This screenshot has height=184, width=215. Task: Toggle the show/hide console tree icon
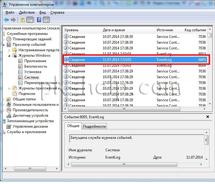pos(30,20)
